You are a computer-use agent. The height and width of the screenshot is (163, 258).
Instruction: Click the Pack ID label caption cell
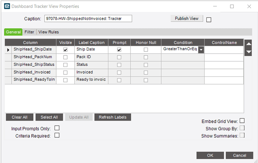91,57
